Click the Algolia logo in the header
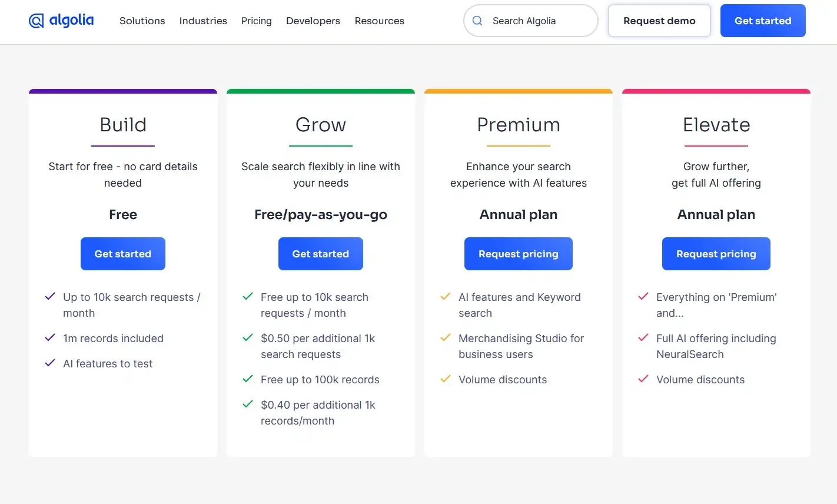This screenshot has height=504, width=837. tap(61, 21)
